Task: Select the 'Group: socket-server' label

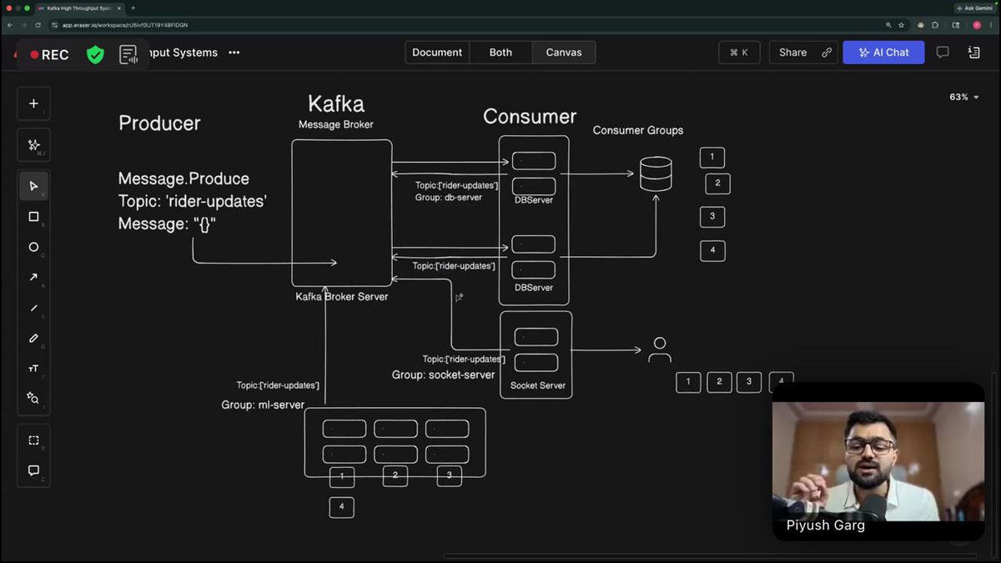Action: [x=444, y=375]
